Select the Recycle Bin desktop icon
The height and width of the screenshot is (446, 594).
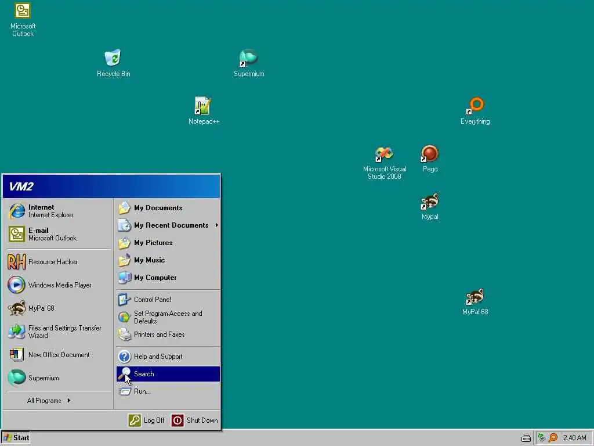tap(113, 63)
